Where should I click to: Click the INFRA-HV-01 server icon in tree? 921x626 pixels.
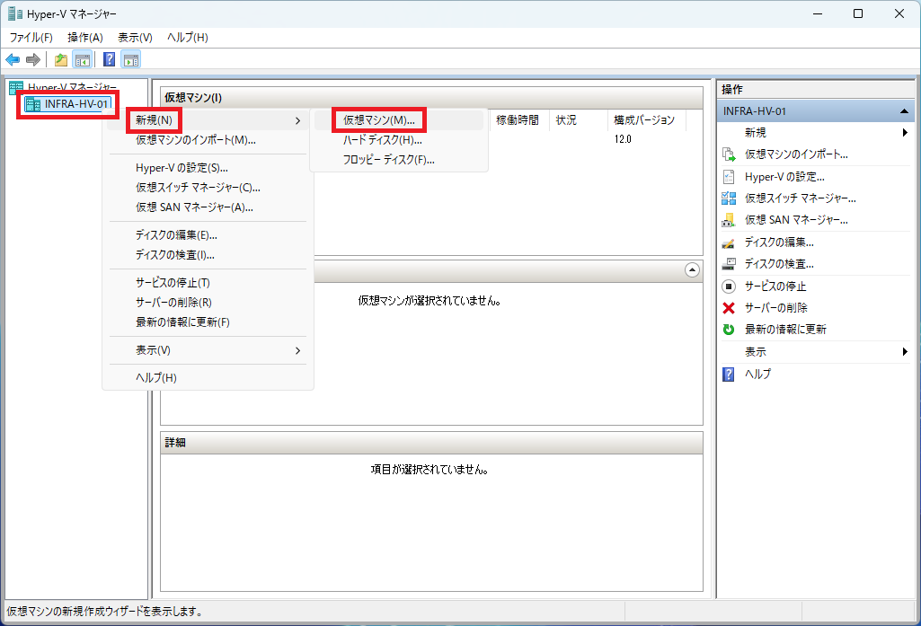pos(33,104)
